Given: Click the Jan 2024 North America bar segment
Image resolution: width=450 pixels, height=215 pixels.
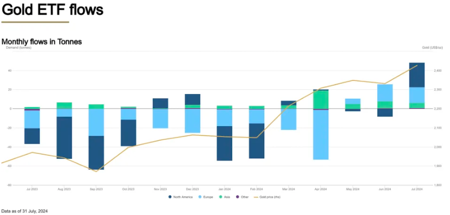Looking at the screenshot, I should pos(224,143).
